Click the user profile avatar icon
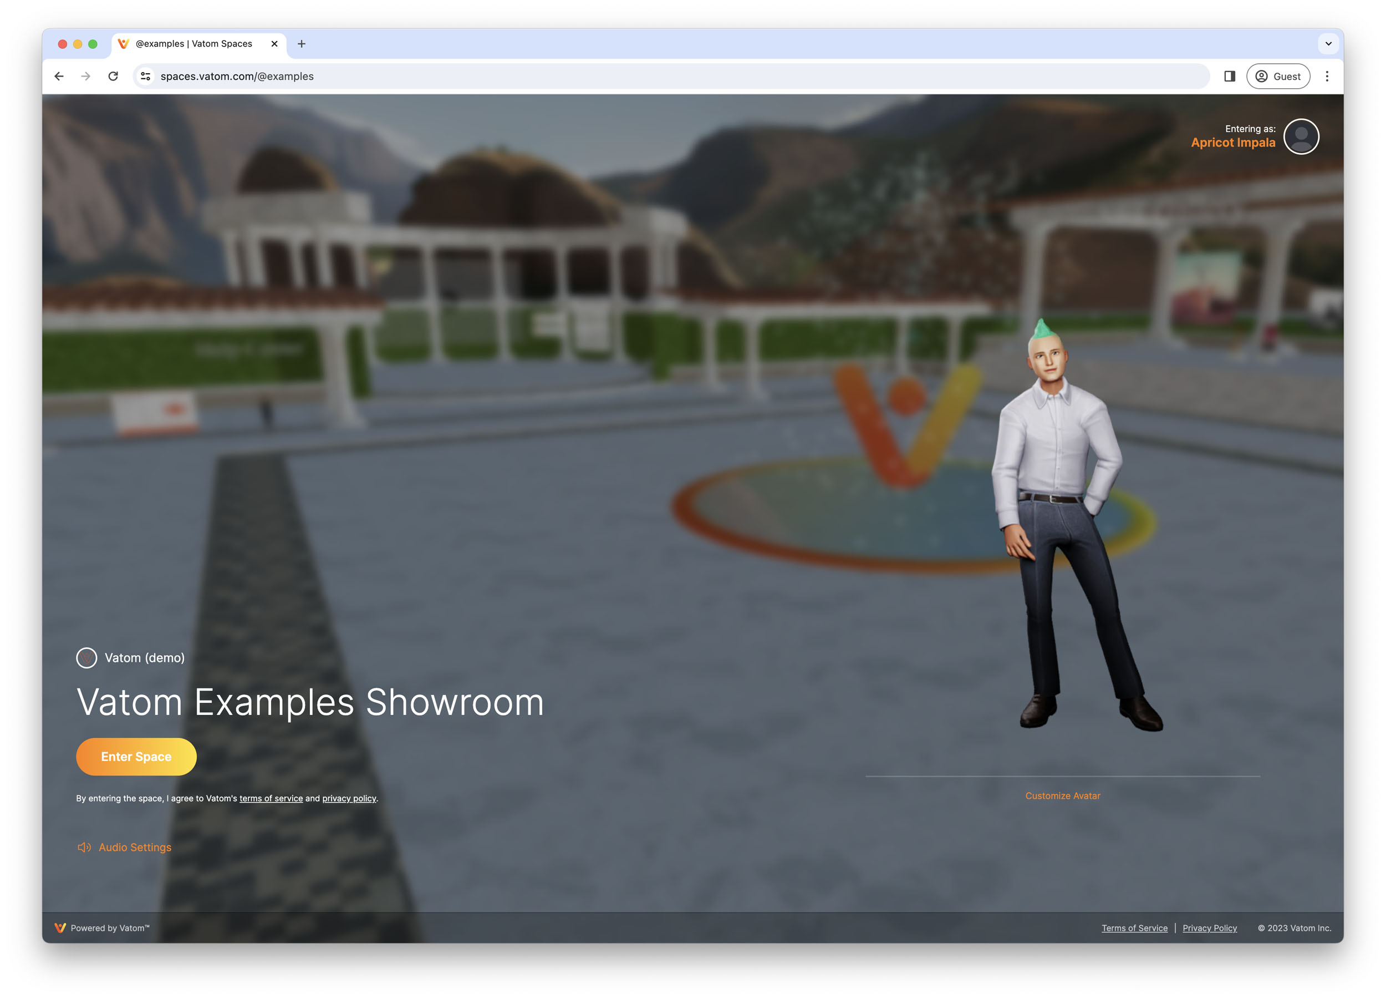1386x999 pixels. [1301, 136]
